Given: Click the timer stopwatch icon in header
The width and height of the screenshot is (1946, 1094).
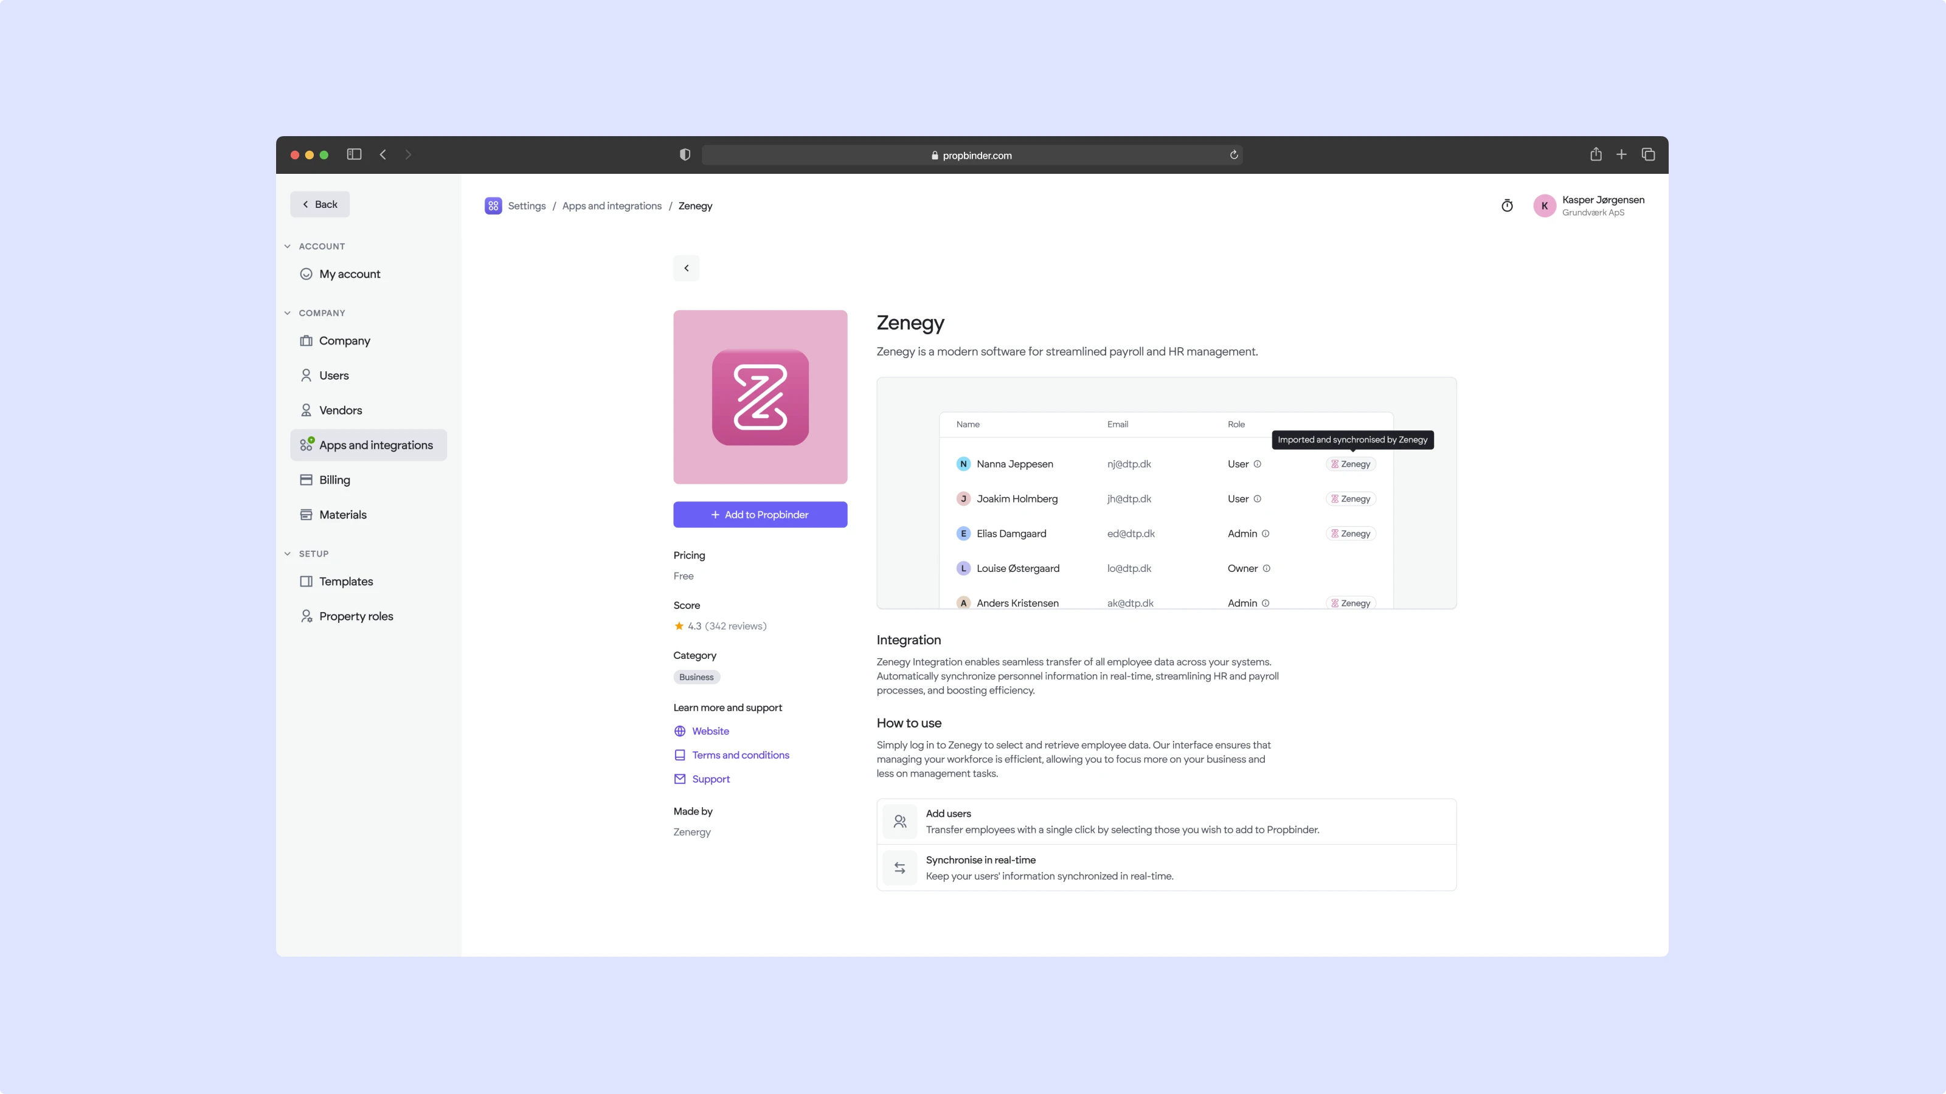Looking at the screenshot, I should [x=1506, y=205].
